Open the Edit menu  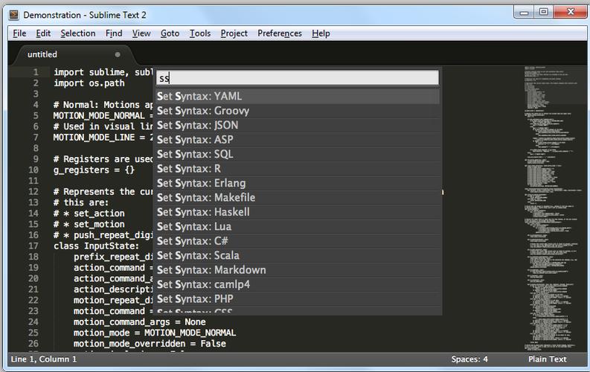pos(43,33)
